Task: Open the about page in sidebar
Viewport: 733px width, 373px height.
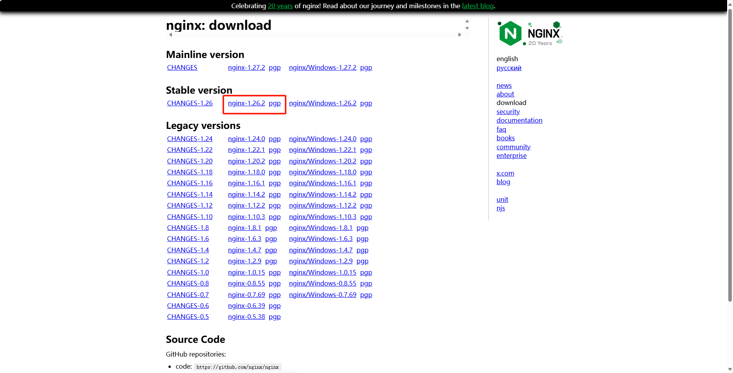Action: click(x=505, y=94)
